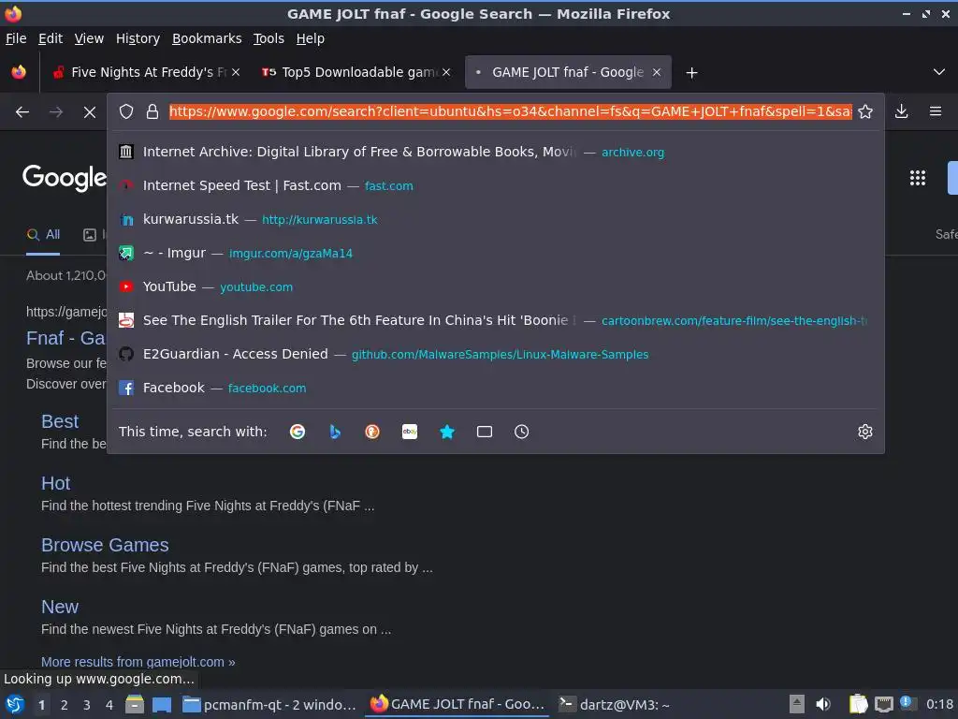Image resolution: width=958 pixels, height=719 pixels.
Task: Open the Browse Games sitelink result
Action: pos(105,546)
